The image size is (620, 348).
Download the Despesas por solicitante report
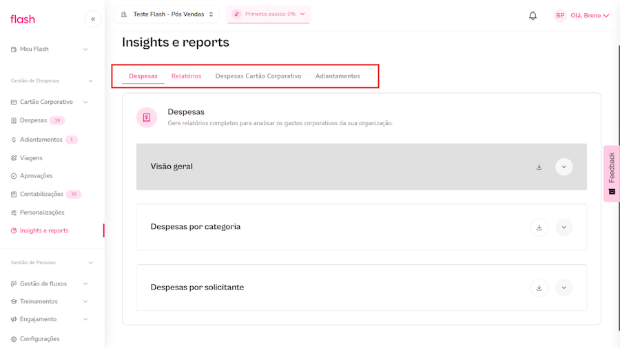click(539, 287)
